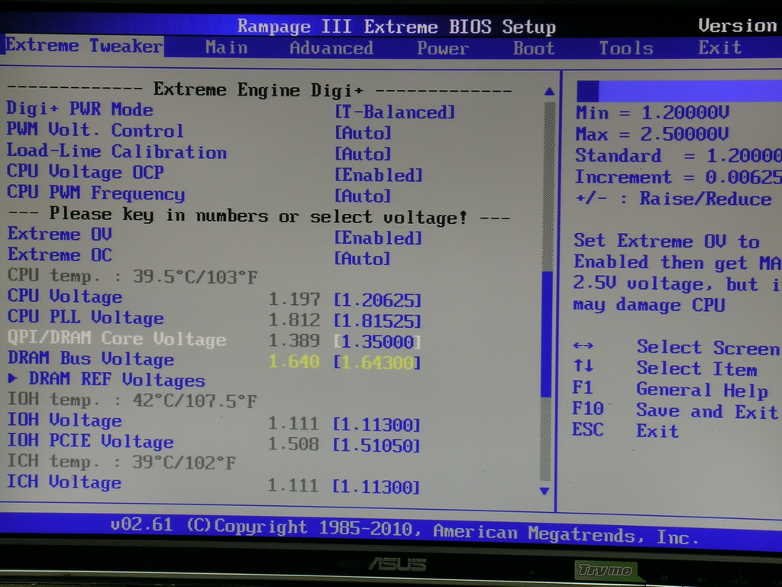This screenshot has width=782, height=587.
Task: Click the scroll down arrow
Action: click(544, 491)
